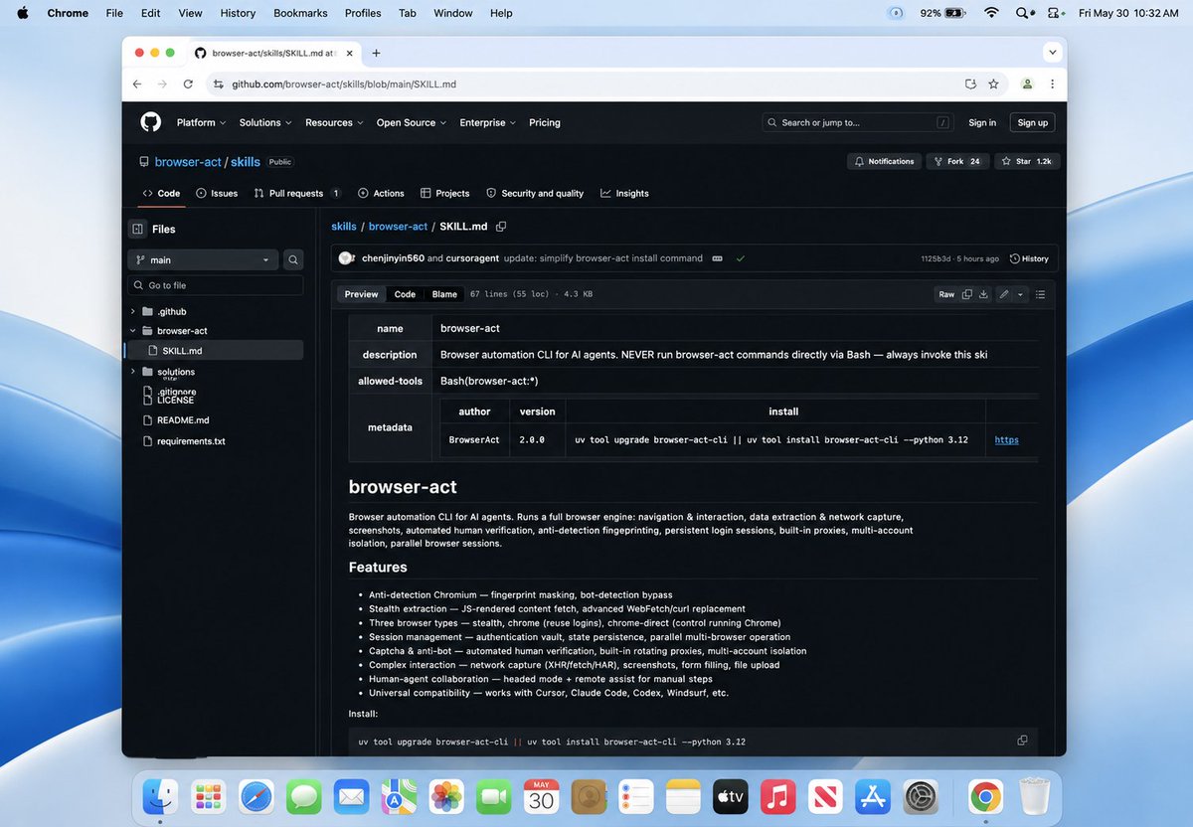This screenshot has width=1193, height=827.
Task: Click the Search or jump to box
Action: 858,122
